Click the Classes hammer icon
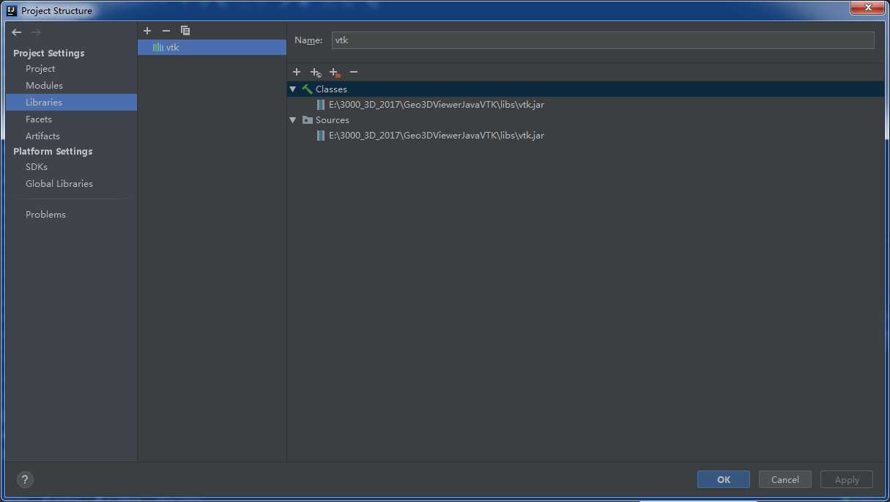 pyautogui.click(x=307, y=89)
